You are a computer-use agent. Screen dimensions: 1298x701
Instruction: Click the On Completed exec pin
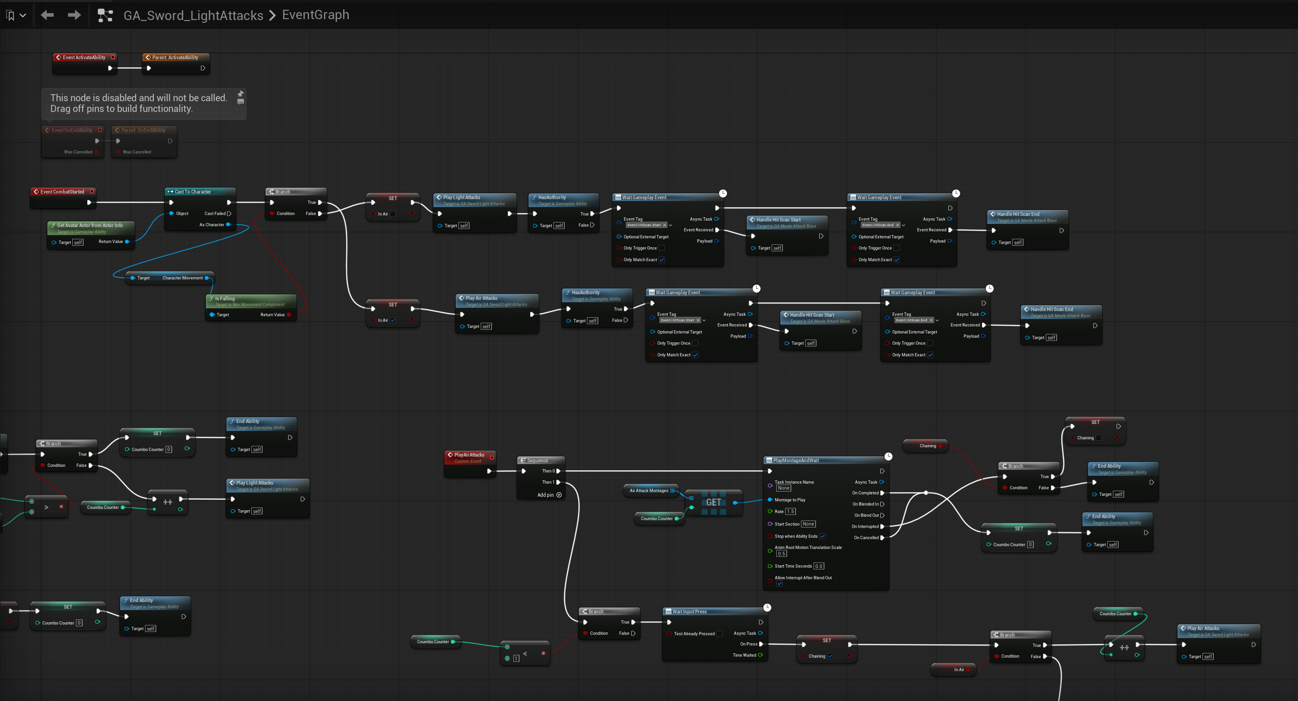coord(882,493)
